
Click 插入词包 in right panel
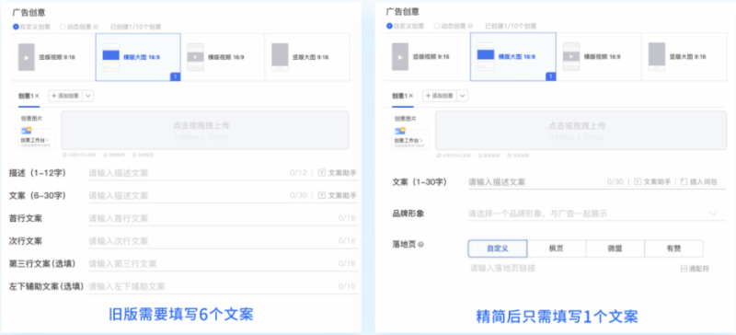(x=699, y=182)
